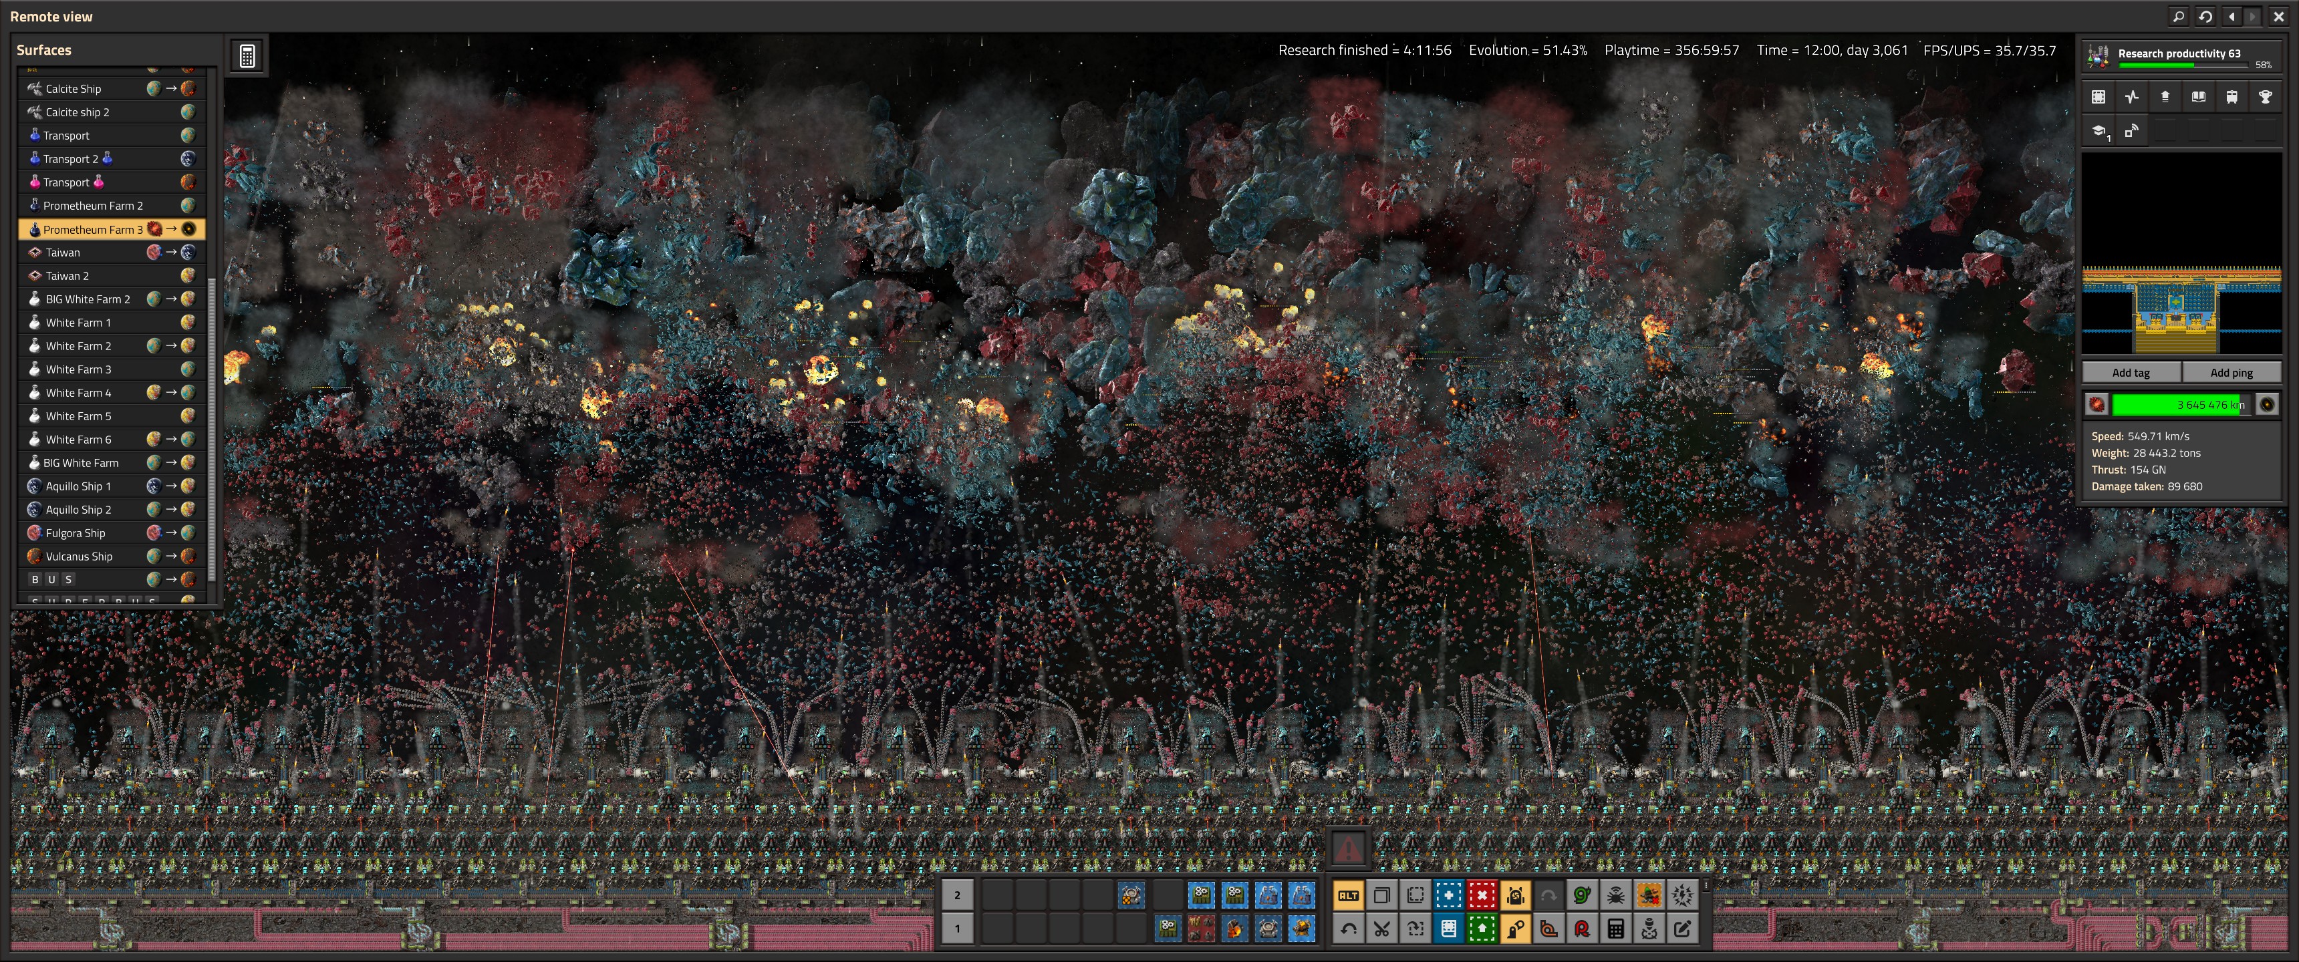Select White Farm 1 surface
The image size is (2299, 962).
112,322
